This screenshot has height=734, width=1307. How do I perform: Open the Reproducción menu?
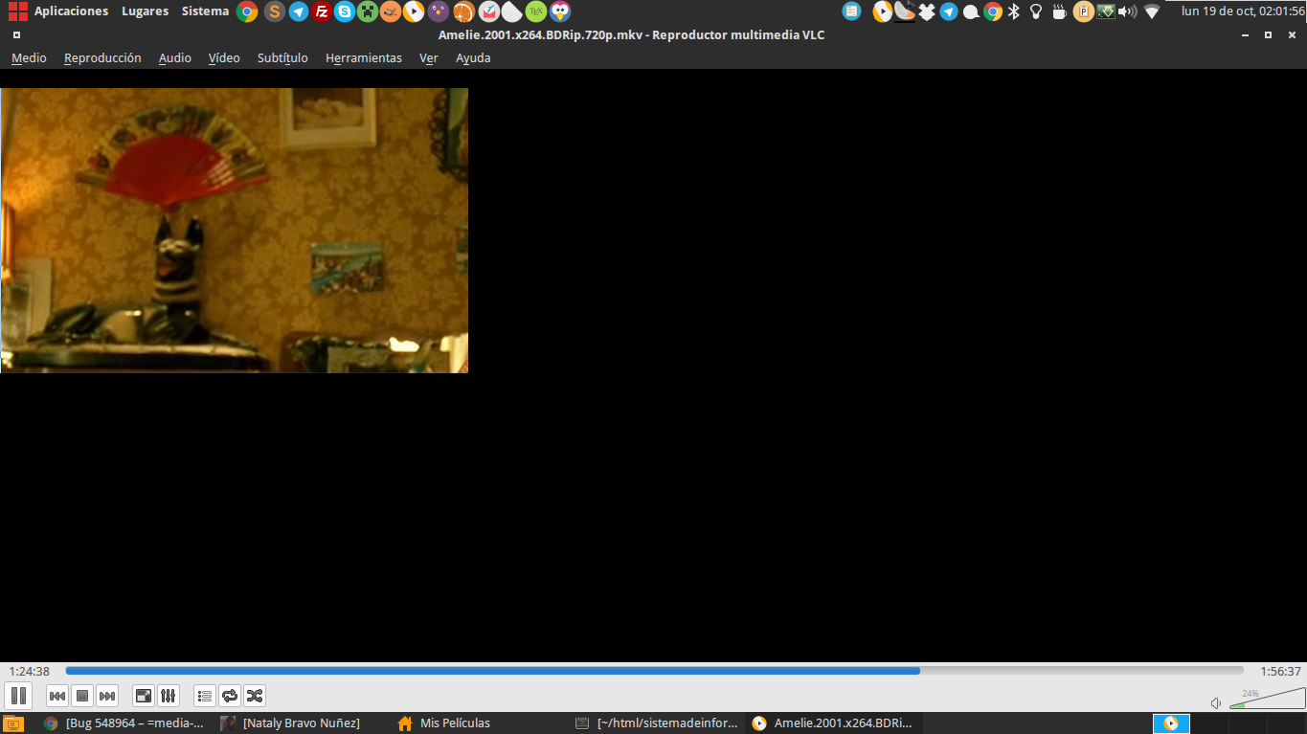102,58
